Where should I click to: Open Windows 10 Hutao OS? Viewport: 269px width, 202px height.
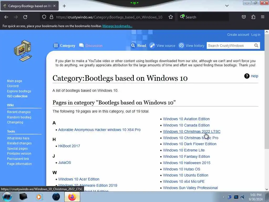point(182,169)
